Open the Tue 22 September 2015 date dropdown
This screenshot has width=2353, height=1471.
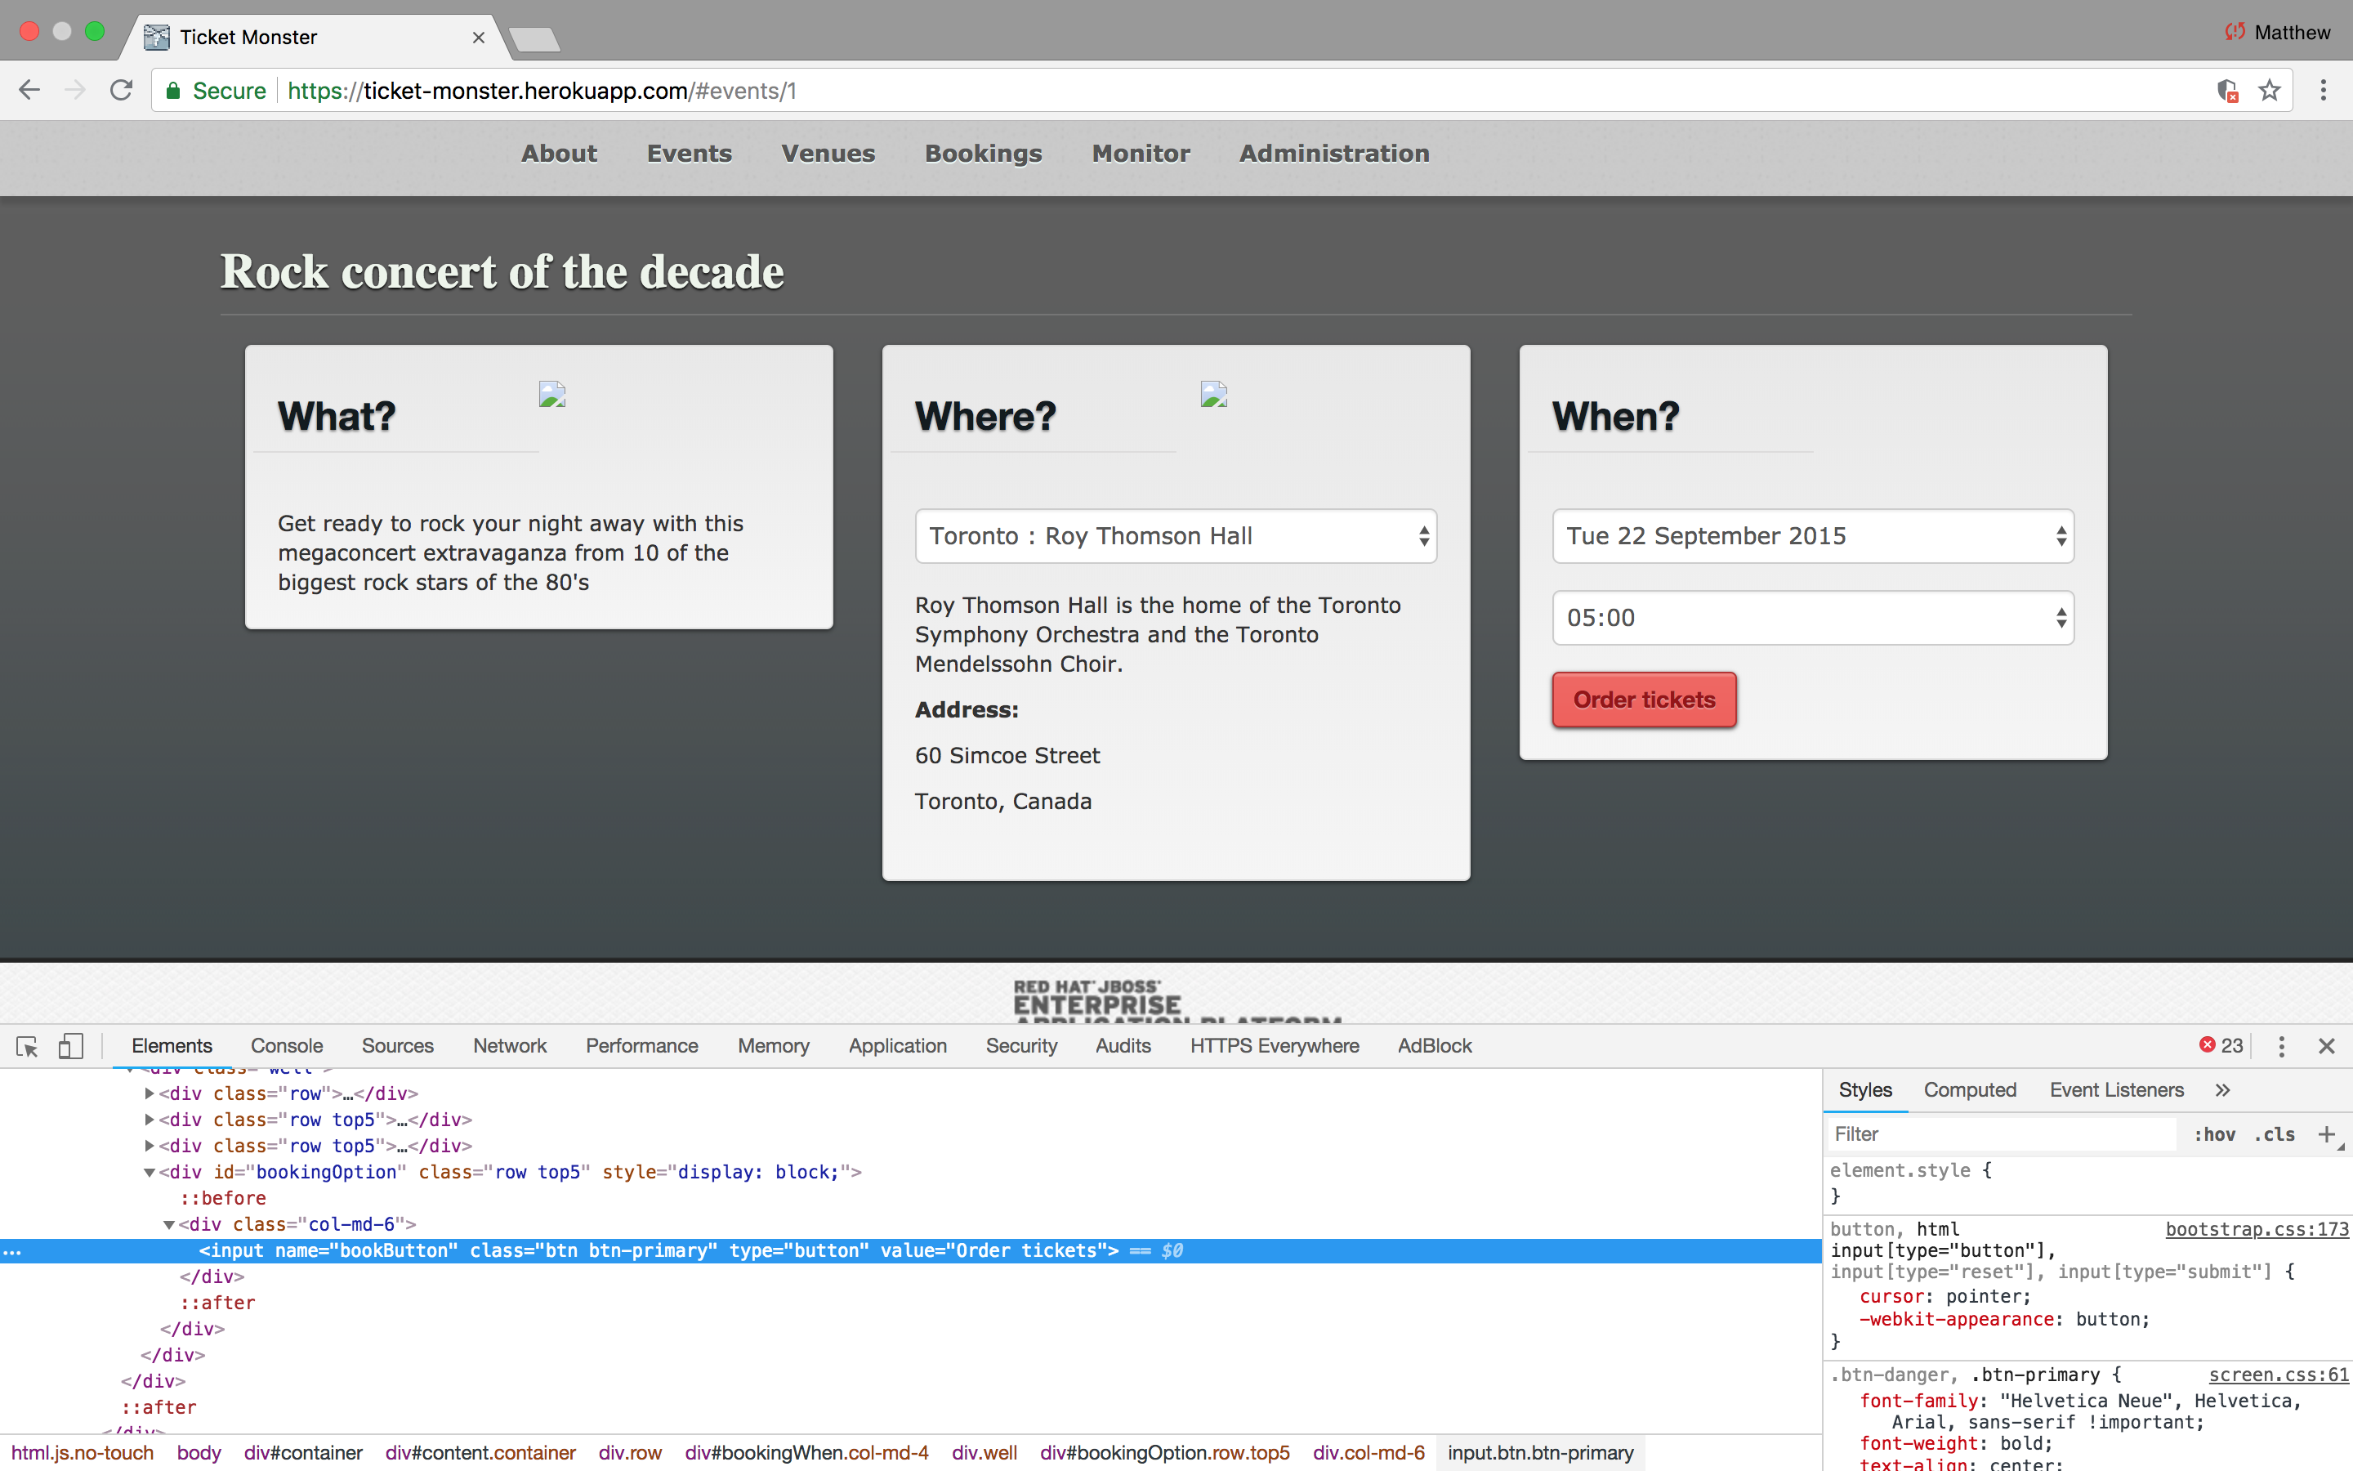pyautogui.click(x=1812, y=536)
